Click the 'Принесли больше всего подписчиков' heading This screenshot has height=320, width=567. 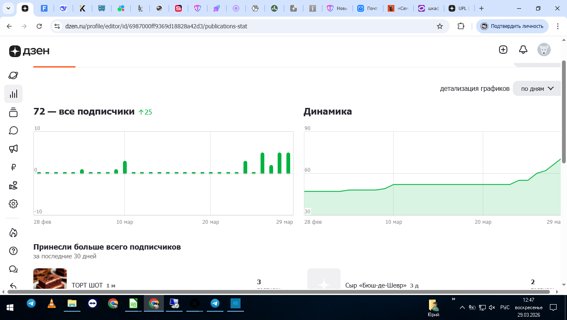[x=107, y=247]
